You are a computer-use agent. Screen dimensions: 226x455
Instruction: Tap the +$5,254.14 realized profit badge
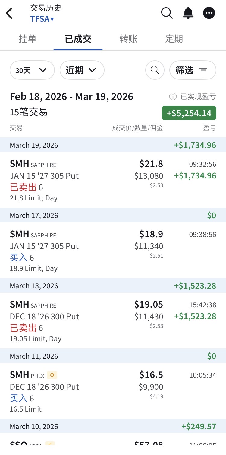[x=189, y=113]
